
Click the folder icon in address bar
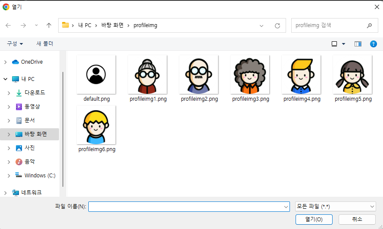(x=65, y=25)
